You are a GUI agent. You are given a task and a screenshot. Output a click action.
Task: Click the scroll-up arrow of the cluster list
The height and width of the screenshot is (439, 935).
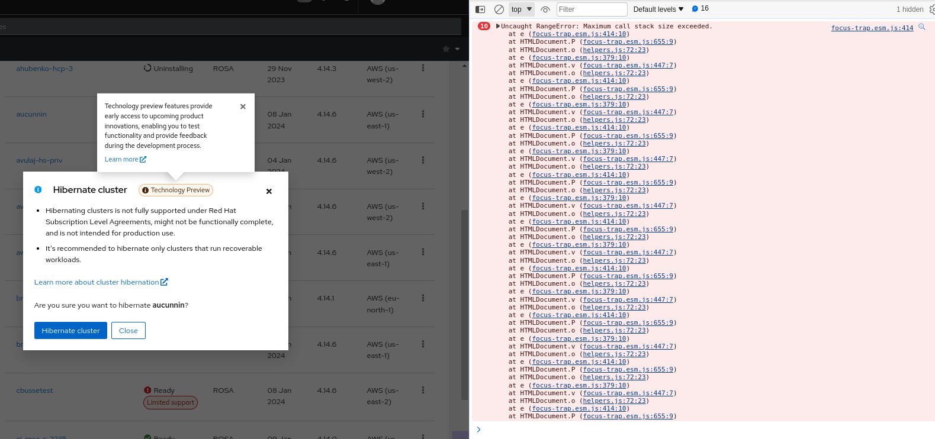[465, 66]
